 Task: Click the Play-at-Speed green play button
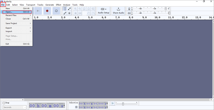113,103
